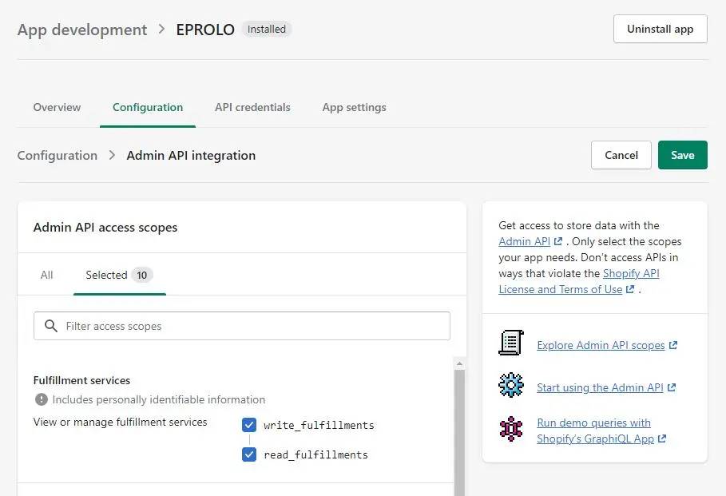This screenshot has width=726, height=496.
Task: Click external link icon after Admin API
Action: 558,241
